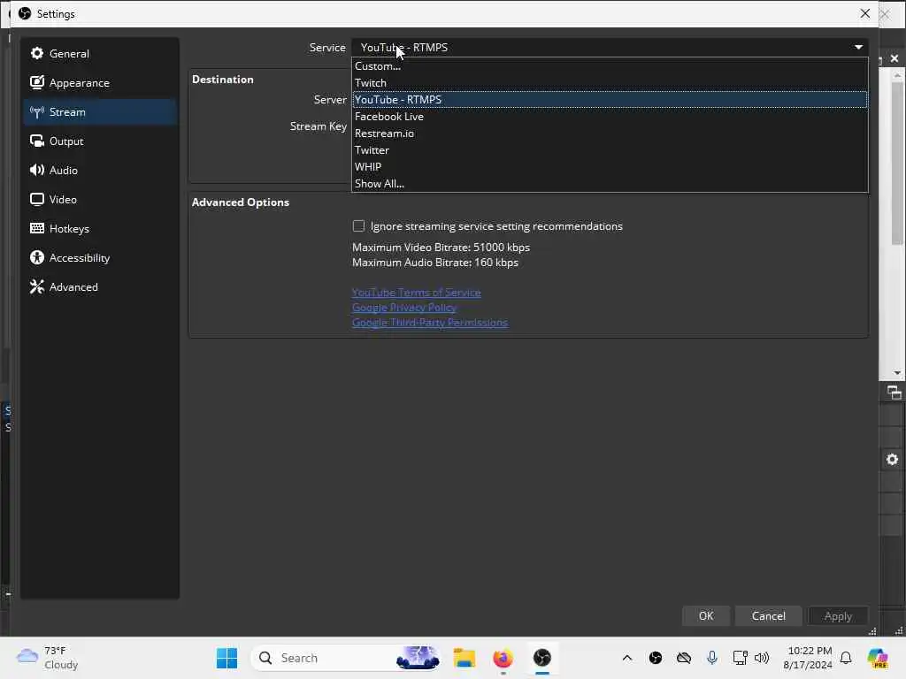Click the Maximum Video Bitrate text

pyautogui.click(x=441, y=248)
